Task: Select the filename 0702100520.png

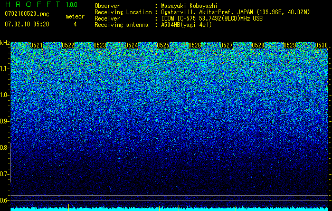Action: (x=27, y=14)
